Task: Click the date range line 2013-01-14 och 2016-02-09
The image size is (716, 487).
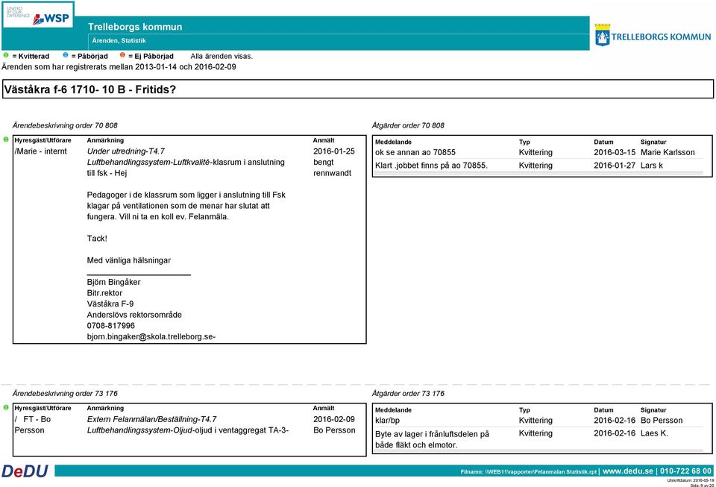Action: [119, 66]
